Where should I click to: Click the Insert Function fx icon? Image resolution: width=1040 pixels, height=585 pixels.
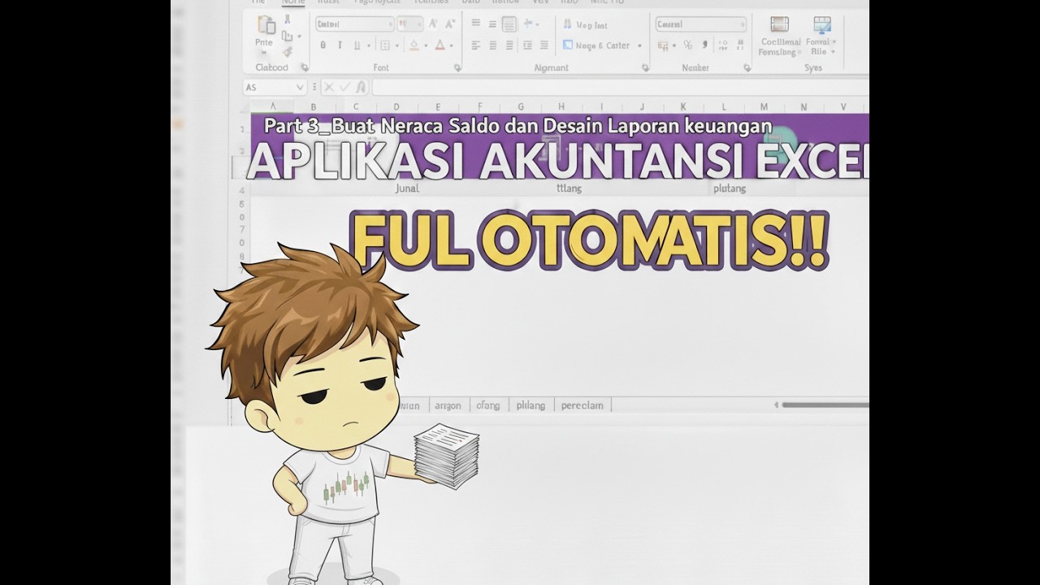362,88
